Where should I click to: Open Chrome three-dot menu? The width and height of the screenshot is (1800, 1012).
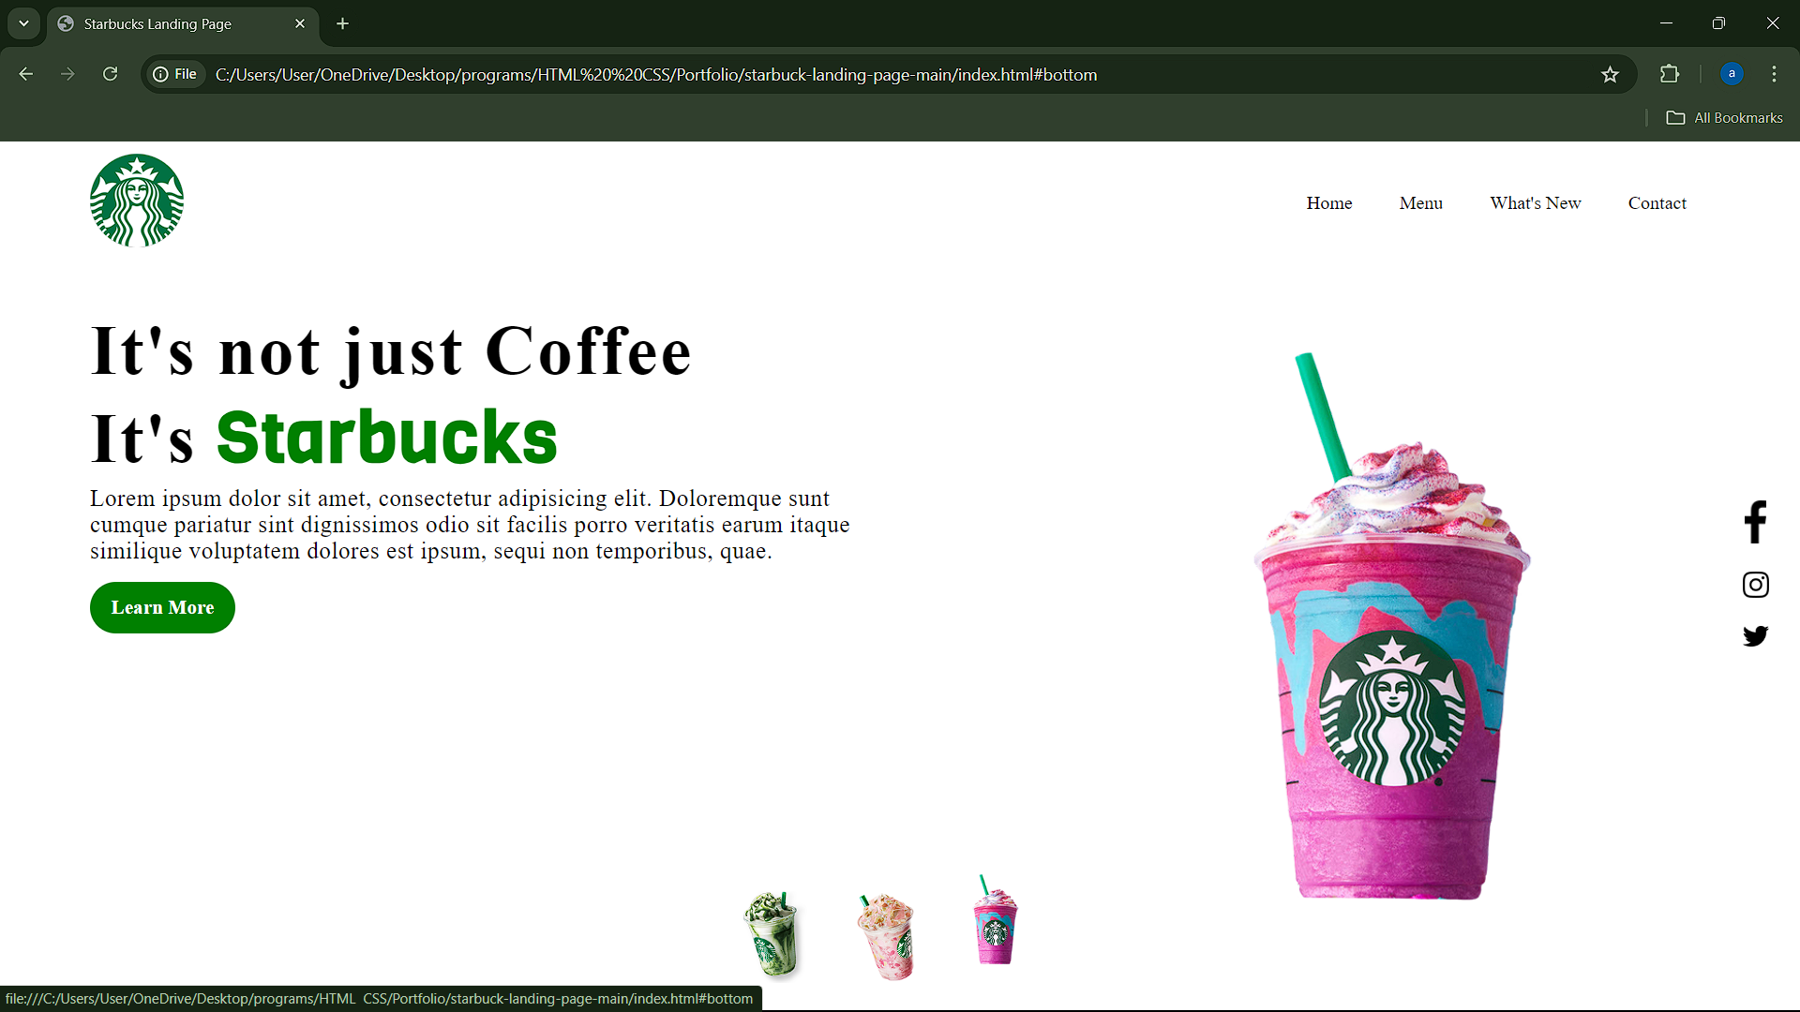(x=1774, y=74)
